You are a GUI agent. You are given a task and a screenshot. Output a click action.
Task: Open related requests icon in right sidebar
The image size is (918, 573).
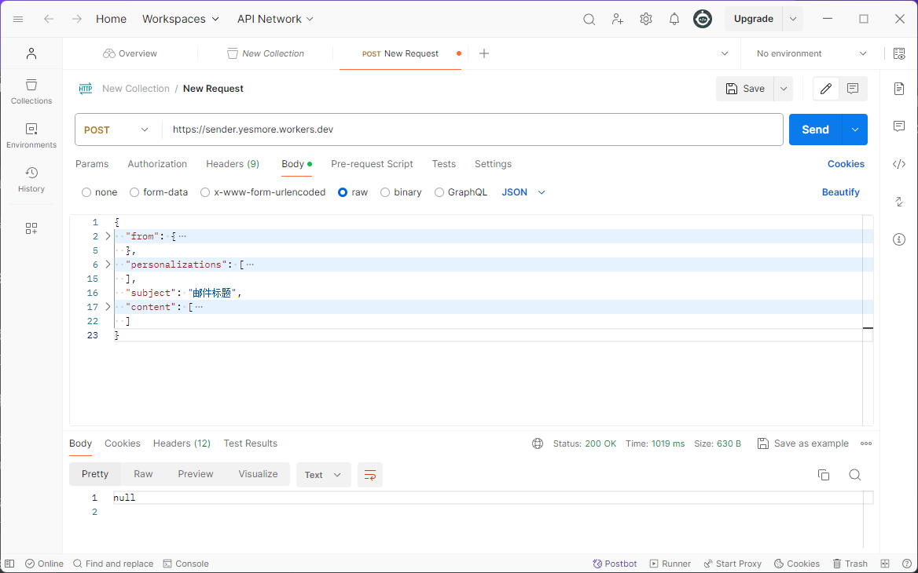pos(899,202)
